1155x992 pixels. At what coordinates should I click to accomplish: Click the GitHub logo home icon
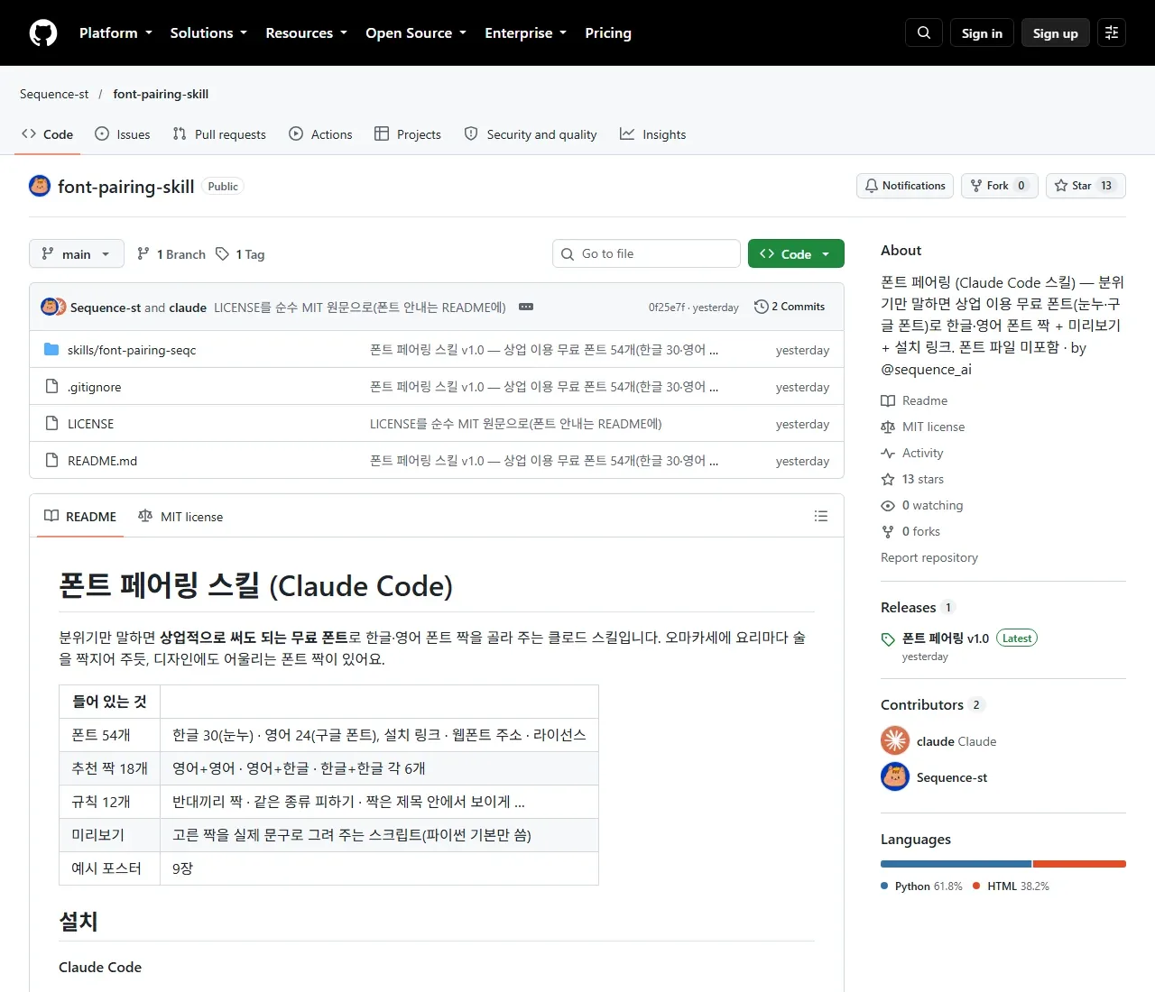click(x=43, y=32)
